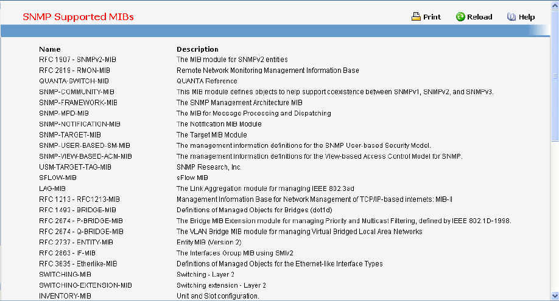Image resolution: width=559 pixels, height=301 pixels.
Task: Select SNMP-TARGET-MIB name
Action: pos(70,134)
